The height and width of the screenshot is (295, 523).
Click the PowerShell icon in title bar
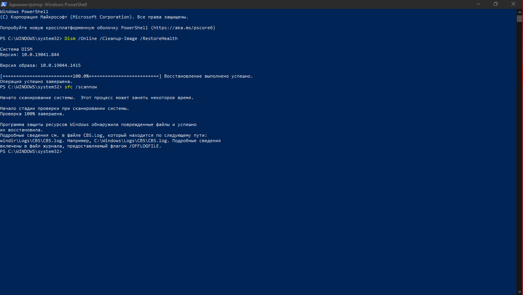point(4,4)
